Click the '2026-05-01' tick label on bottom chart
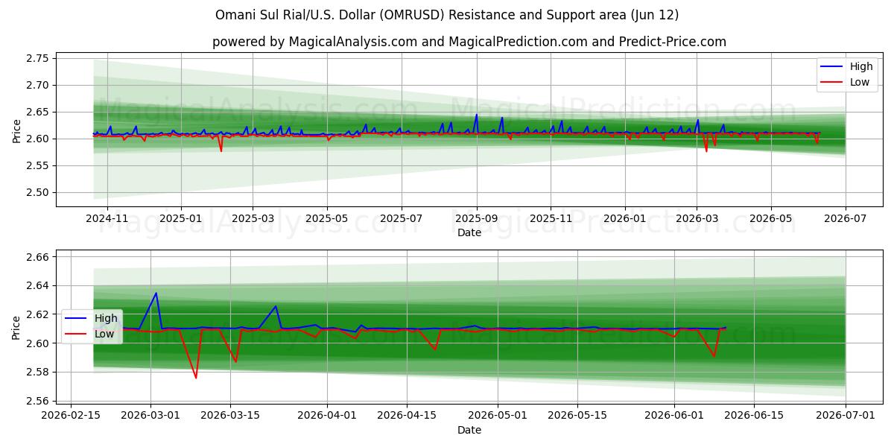The height and width of the screenshot is (447, 894). click(498, 416)
